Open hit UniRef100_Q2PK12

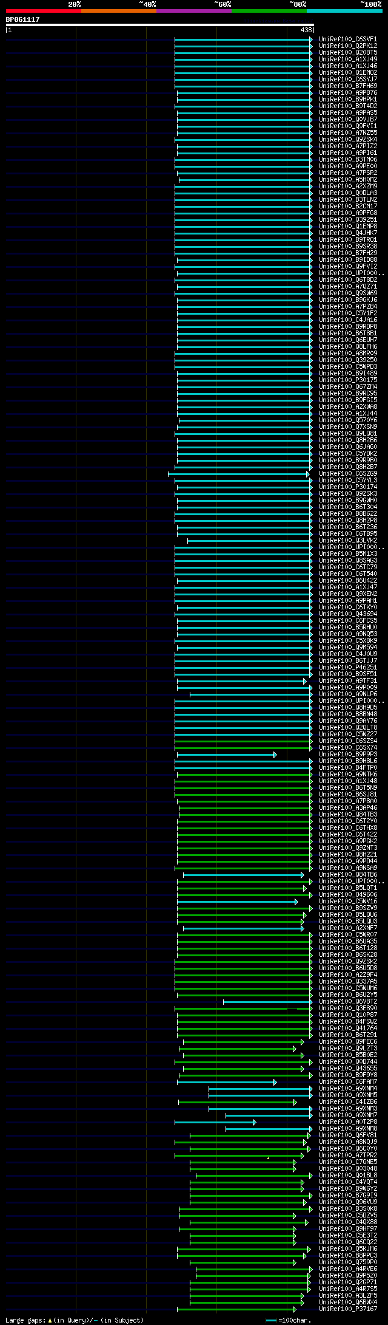click(348, 46)
